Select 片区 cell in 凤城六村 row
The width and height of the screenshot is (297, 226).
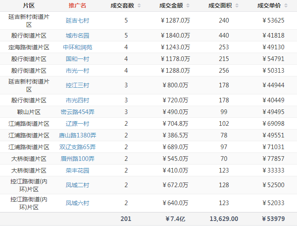coord(29,203)
